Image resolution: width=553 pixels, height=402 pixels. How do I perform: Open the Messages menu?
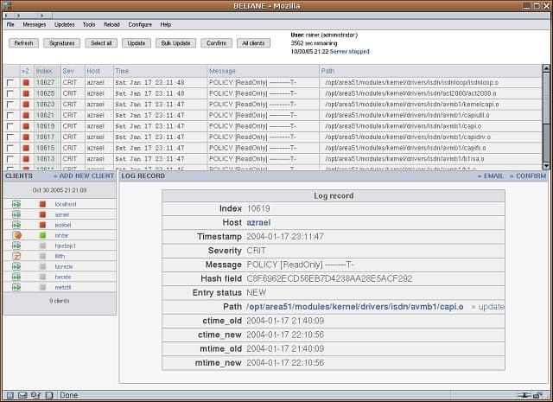pyautogui.click(x=35, y=25)
